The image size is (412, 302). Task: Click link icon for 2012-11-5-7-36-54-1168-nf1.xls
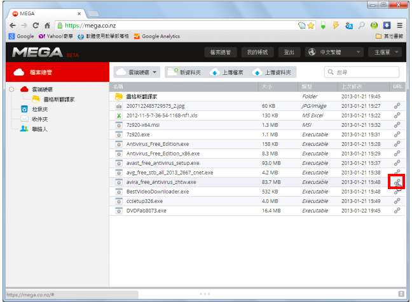point(397,115)
